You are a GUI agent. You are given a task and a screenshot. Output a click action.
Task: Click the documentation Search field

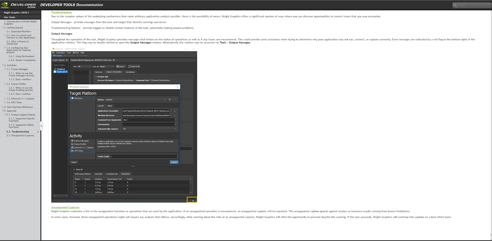click(x=472, y=5)
